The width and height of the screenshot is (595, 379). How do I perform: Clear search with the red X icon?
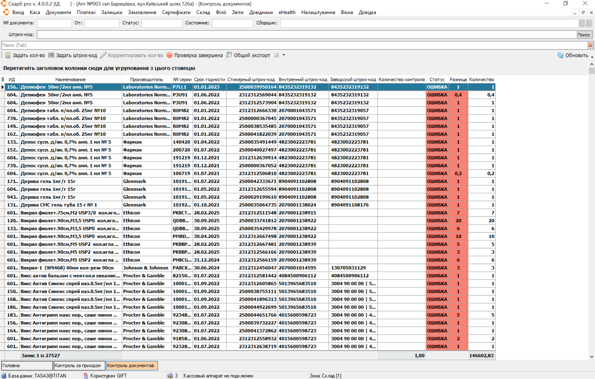tap(590, 45)
